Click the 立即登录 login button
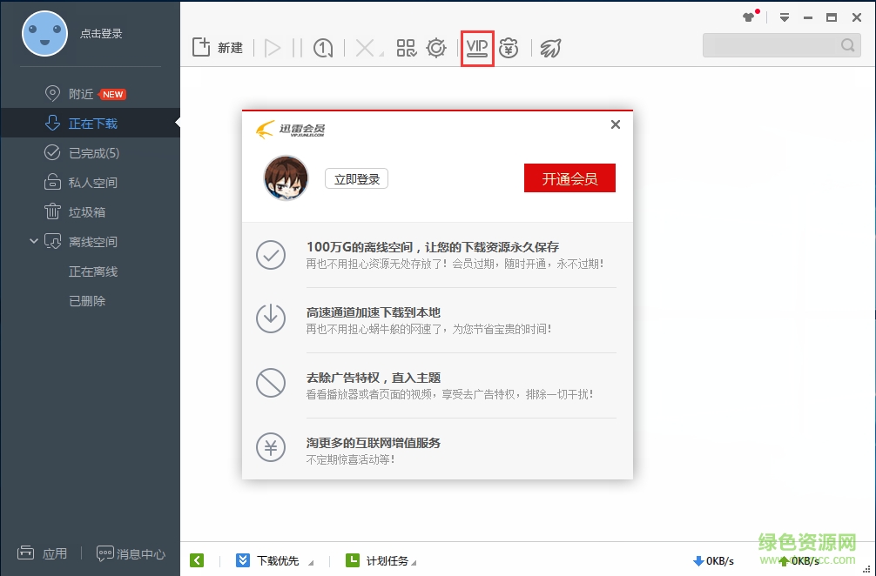 [355, 177]
